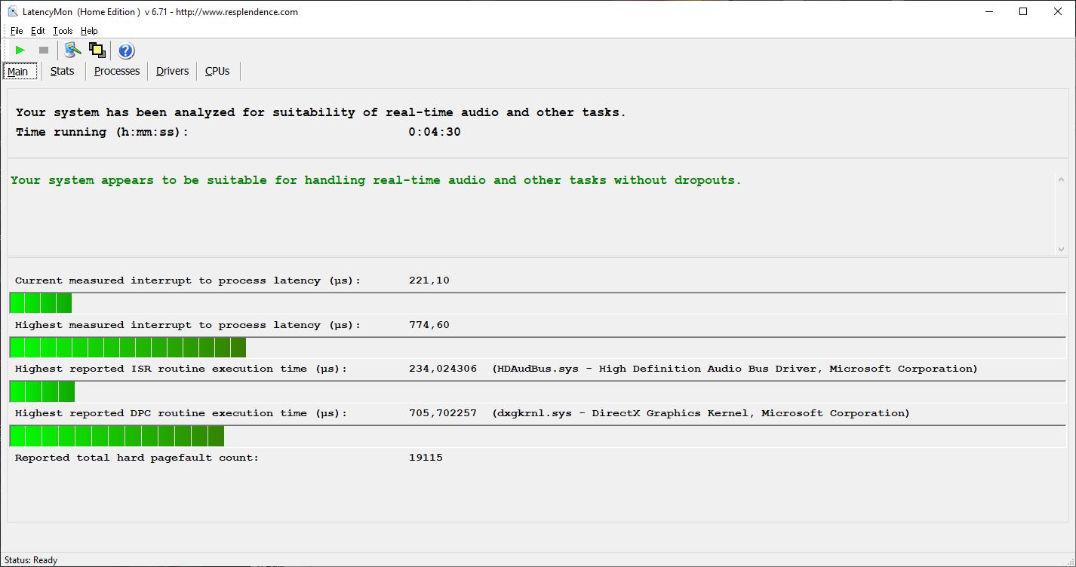Click the 'Status: Ready' status bar text

(31, 560)
